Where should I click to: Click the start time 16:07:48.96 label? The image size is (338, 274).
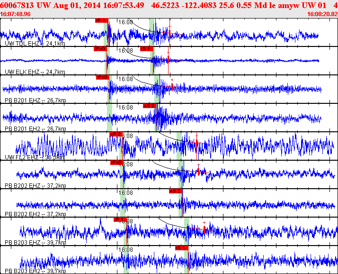click(16, 14)
